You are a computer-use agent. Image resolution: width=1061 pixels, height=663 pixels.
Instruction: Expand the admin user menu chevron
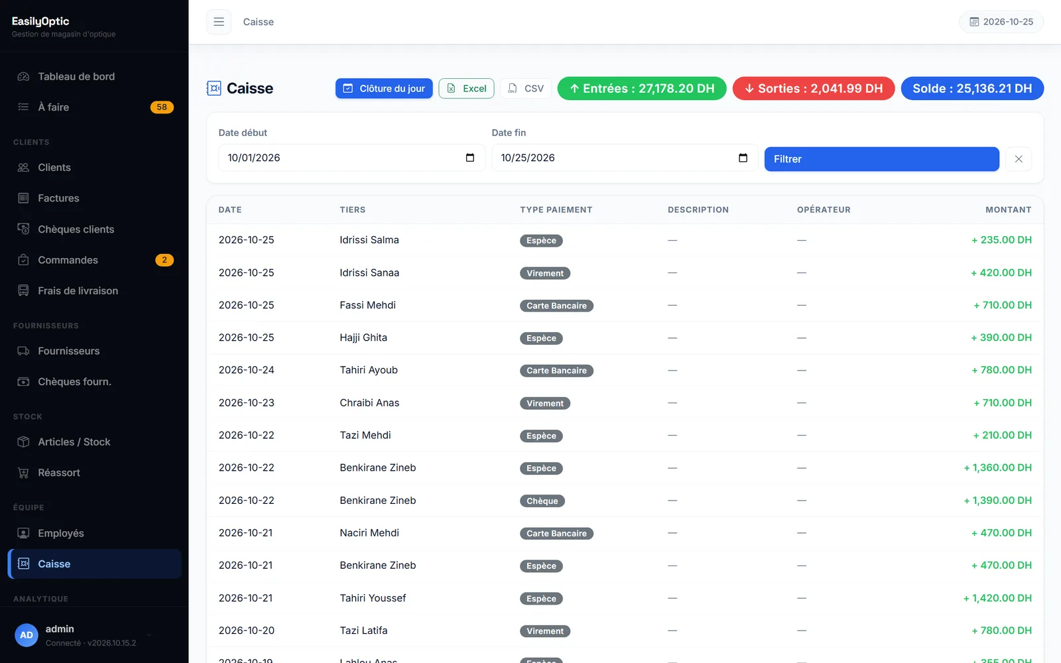pos(149,635)
